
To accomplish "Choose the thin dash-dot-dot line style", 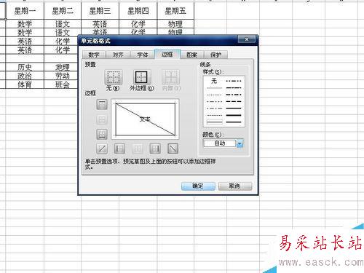I will click(x=214, y=102).
